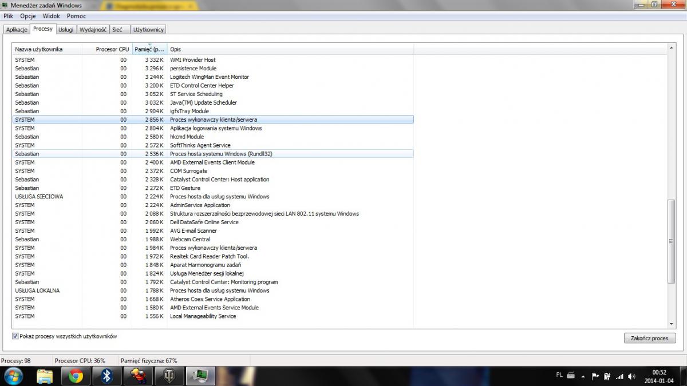
Task: Click USŁUGA LOKALNA user name cell
Action: click(x=37, y=291)
